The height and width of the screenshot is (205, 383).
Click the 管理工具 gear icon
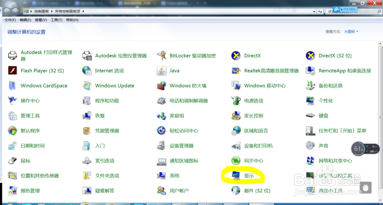tap(13, 116)
